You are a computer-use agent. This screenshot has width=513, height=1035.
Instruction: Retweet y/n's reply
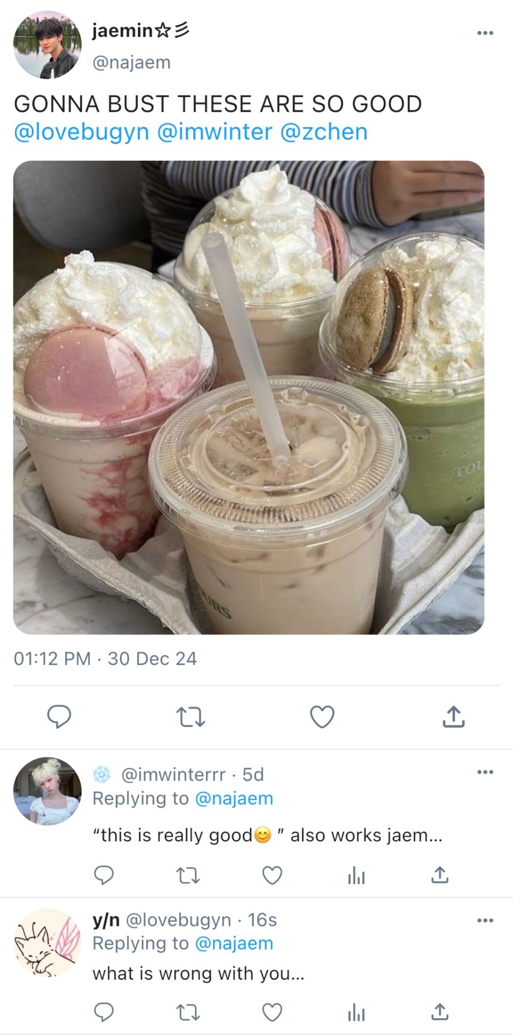click(x=188, y=1013)
